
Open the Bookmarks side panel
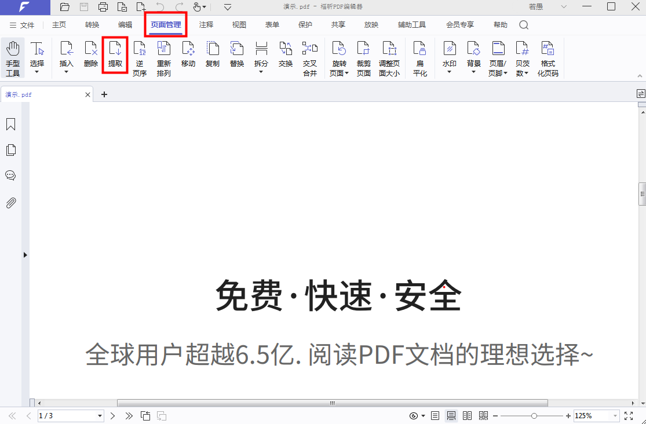click(x=10, y=125)
